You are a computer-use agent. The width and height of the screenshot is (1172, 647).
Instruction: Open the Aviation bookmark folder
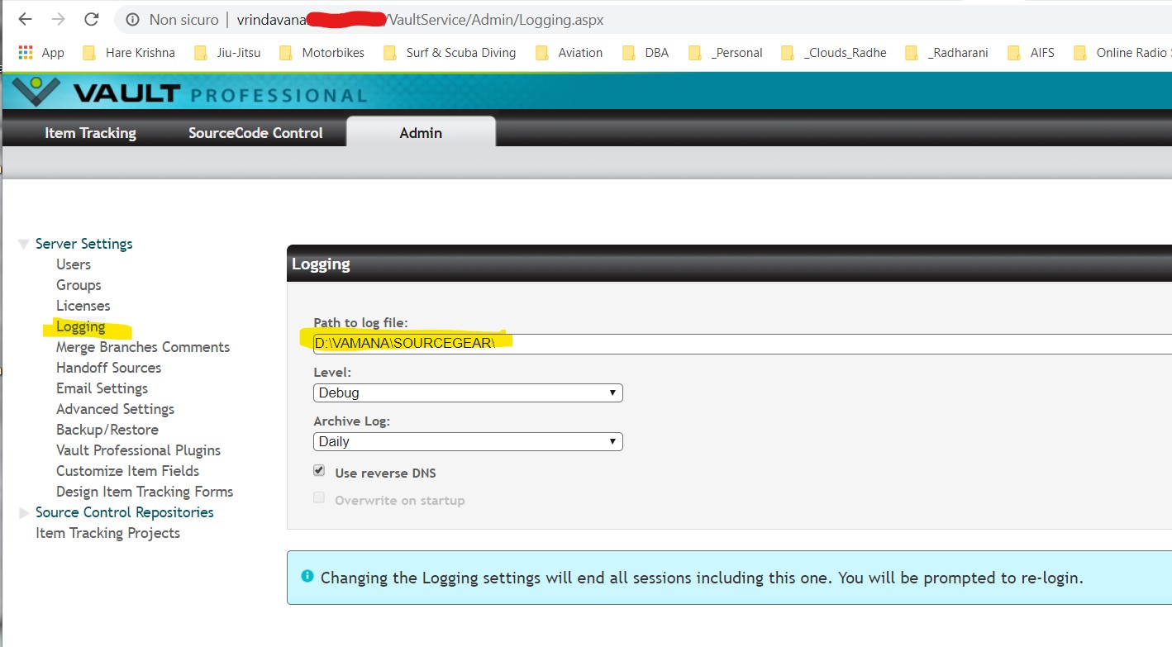[x=569, y=52]
